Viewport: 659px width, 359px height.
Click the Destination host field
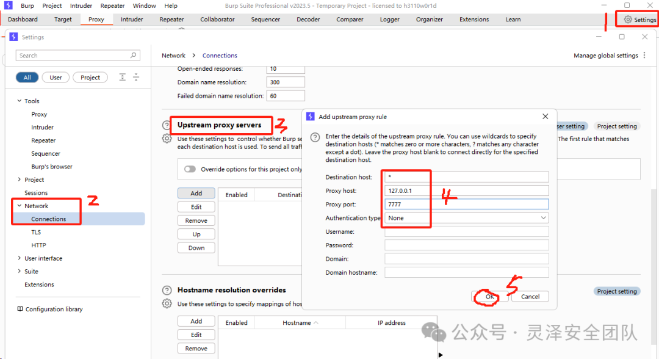pyautogui.click(x=467, y=177)
